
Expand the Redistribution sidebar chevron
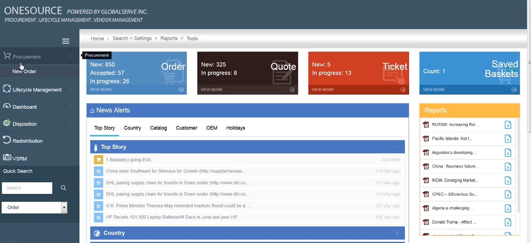[71, 140]
